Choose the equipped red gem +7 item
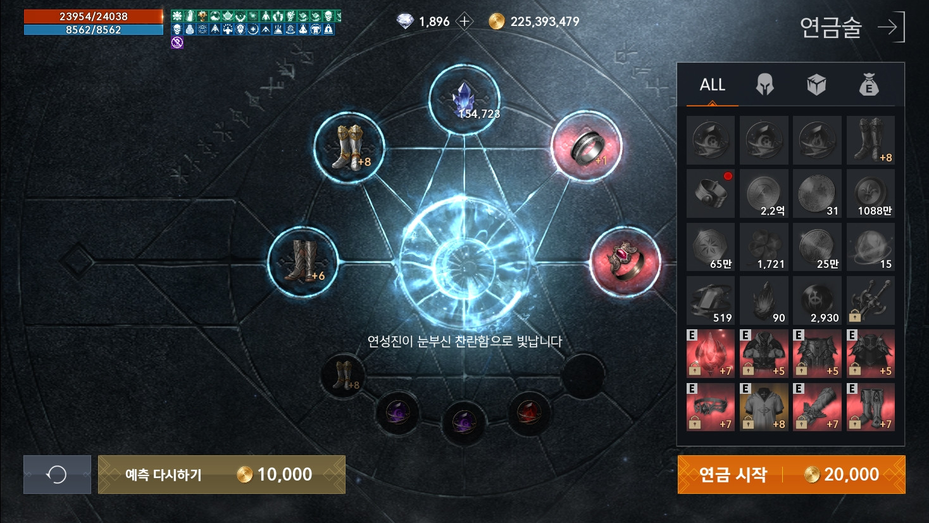This screenshot has height=523, width=929. click(711, 353)
